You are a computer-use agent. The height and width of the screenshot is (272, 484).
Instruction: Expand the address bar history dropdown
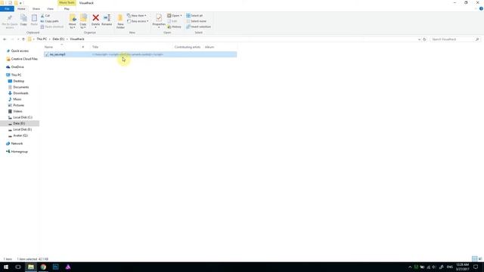point(419,39)
